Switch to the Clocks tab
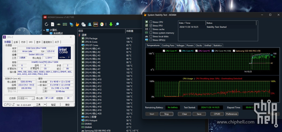 tap(199, 46)
